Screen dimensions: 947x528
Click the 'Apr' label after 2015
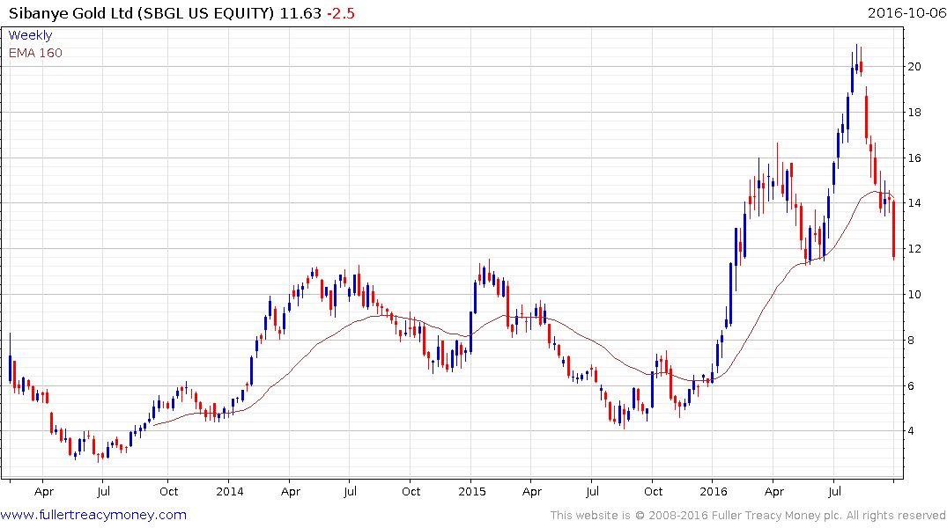532,492
